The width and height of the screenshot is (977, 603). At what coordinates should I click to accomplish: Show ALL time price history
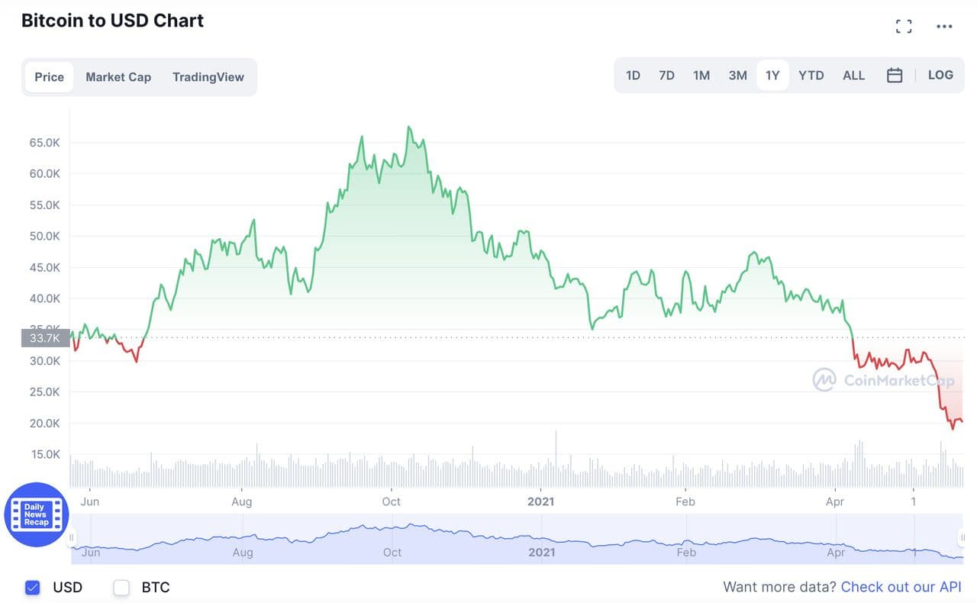[x=853, y=76]
